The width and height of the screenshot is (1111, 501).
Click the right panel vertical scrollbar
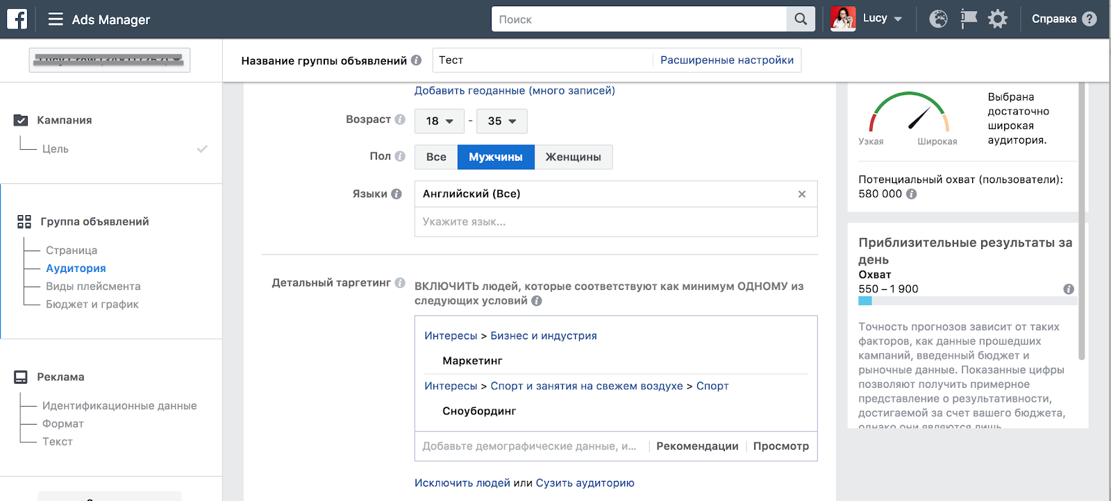pyautogui.click(x=1081, y=221)
